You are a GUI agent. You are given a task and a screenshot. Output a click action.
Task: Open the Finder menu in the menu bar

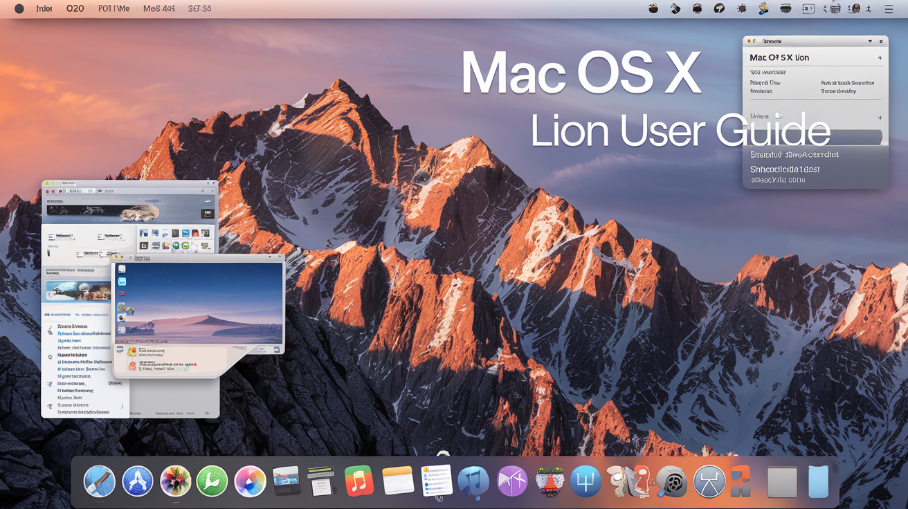[44, 8]
